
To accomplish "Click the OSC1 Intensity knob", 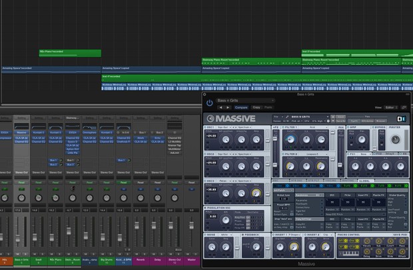I will pos(241,139).
